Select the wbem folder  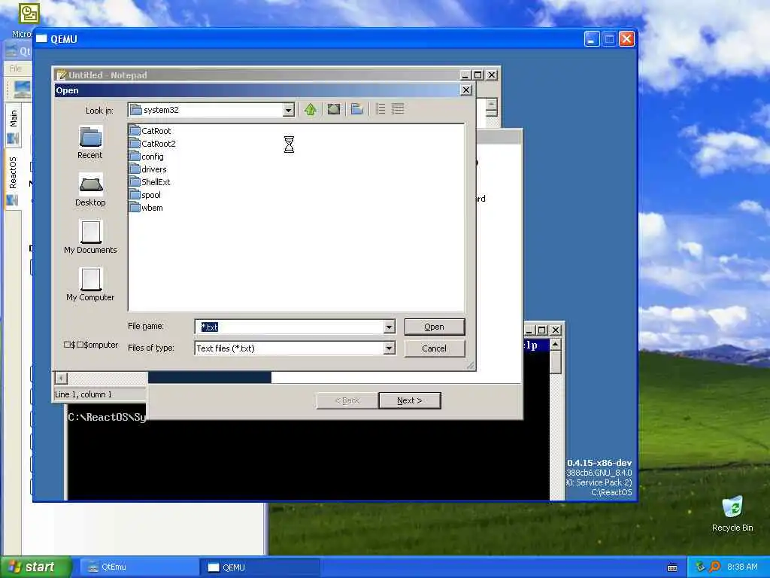tap(146, 208)
